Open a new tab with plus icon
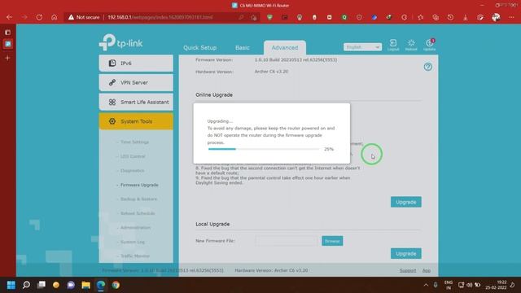 click(x=7, y=58)
